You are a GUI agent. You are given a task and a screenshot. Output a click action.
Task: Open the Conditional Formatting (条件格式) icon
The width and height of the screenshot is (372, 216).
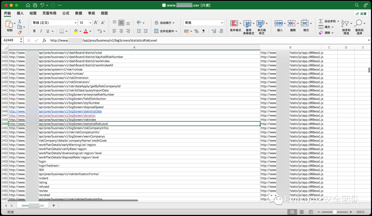pyautogui.click(x=234, y=23)
